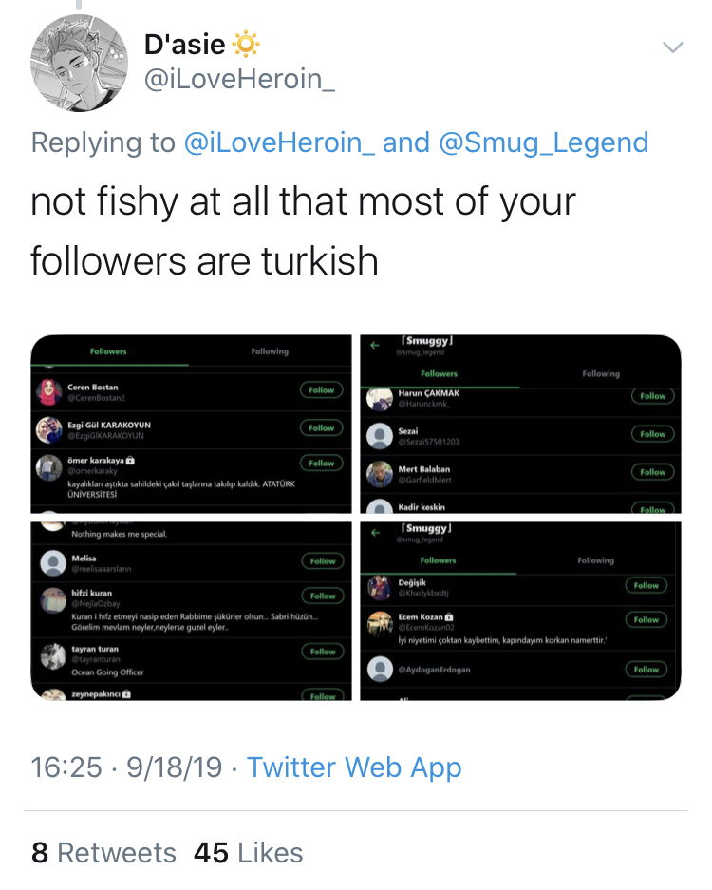The image size is (712, 890).
Task: Open top-left followers screenshot with Ceren Bostan
Action: (x=191, y=424)
